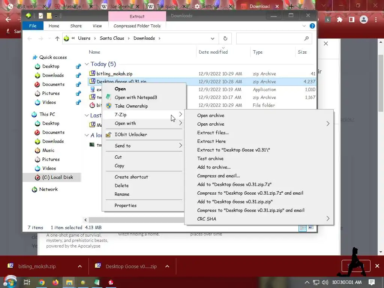
Task: Open Pictures under Quick access
Action: pyautogui.click(x=51, y=93)
